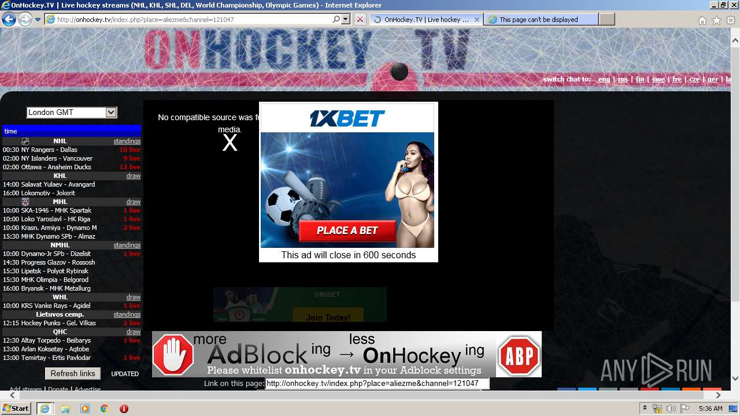Close the overlay using the white X

coord(230,143)
